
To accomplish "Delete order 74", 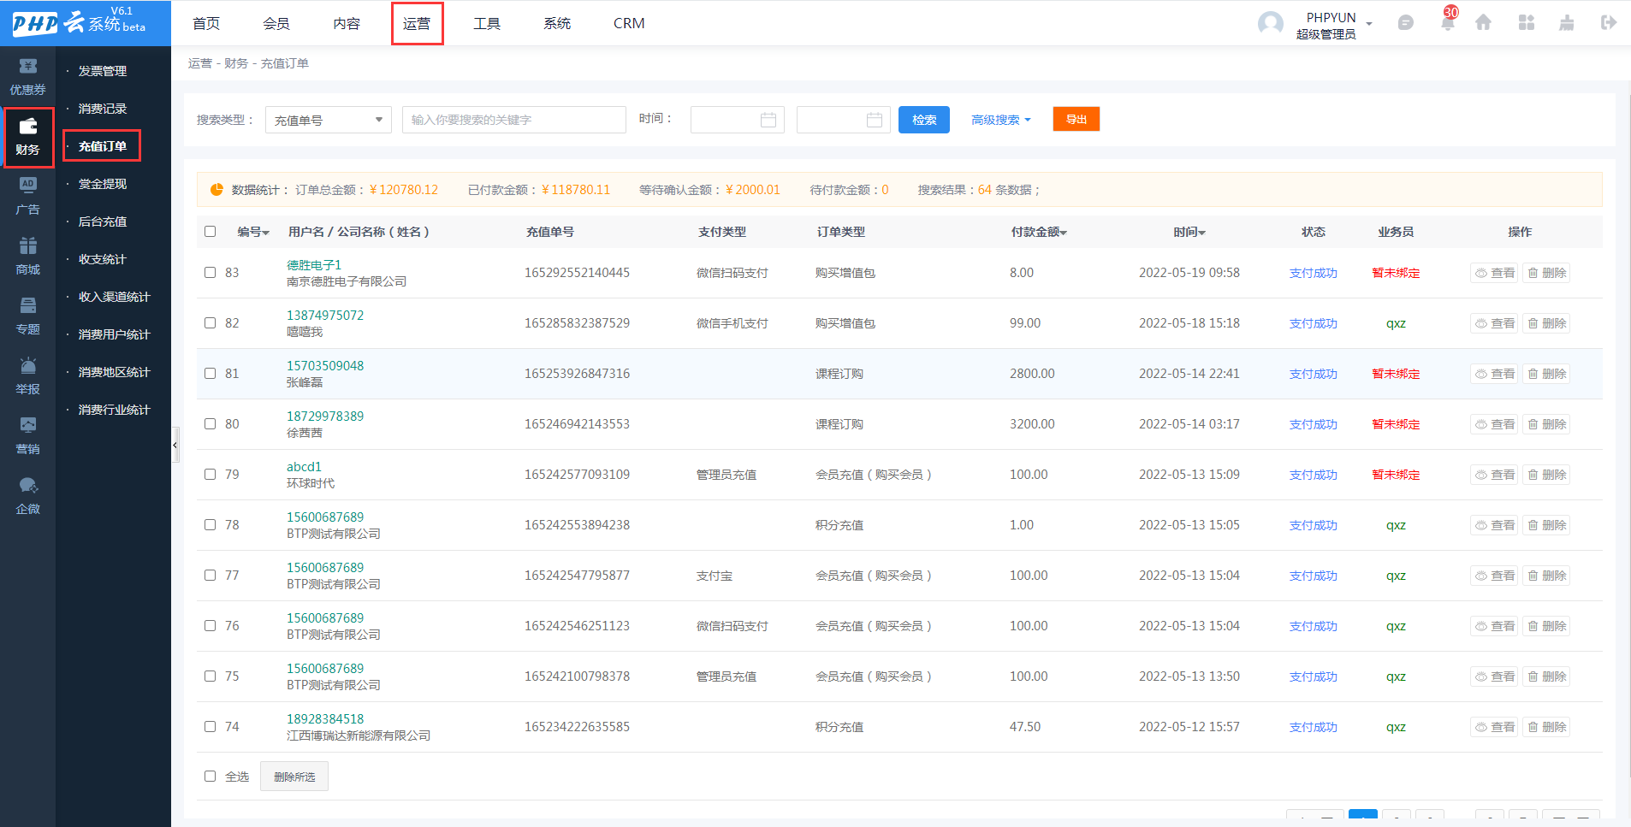I will tap(1546, 727).
